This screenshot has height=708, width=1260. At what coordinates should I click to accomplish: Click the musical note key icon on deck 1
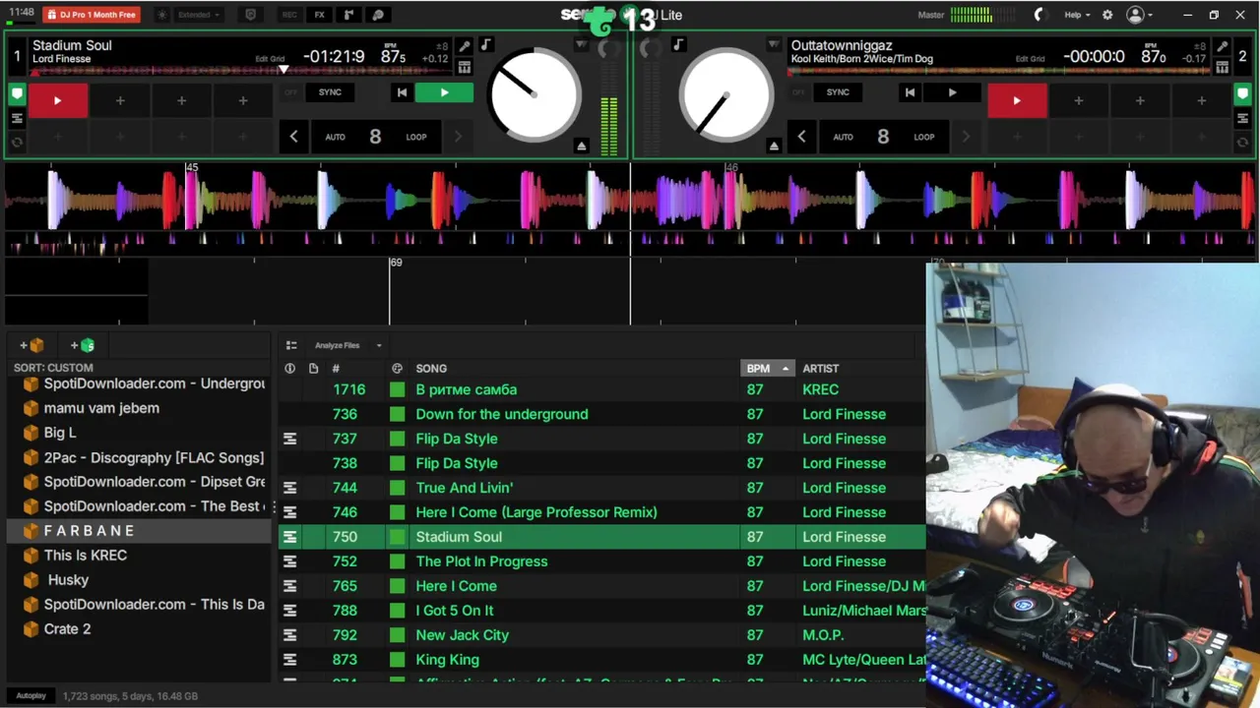(486, 45)
